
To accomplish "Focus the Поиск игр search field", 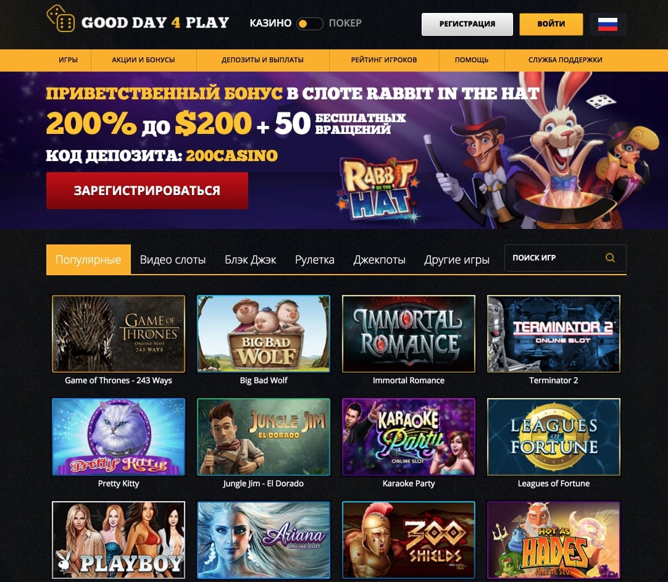I will click(x=565, y=257).
